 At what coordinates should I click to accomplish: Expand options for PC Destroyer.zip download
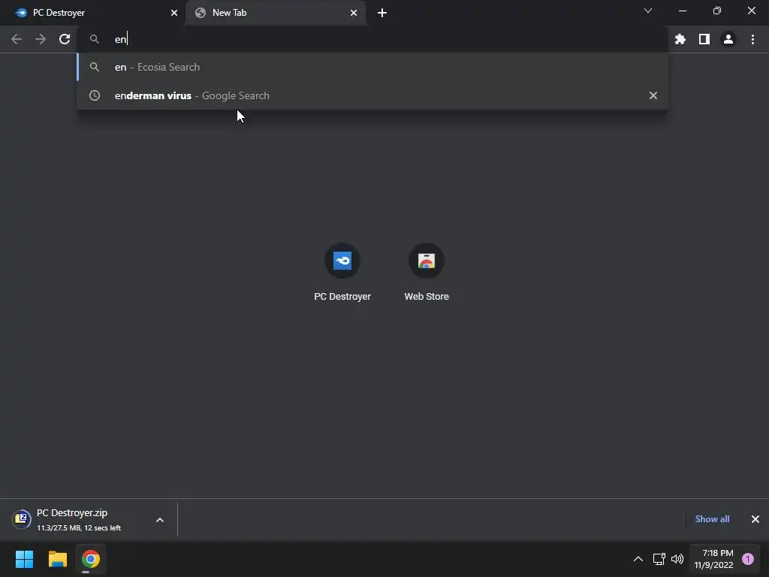tap(160, 520)
